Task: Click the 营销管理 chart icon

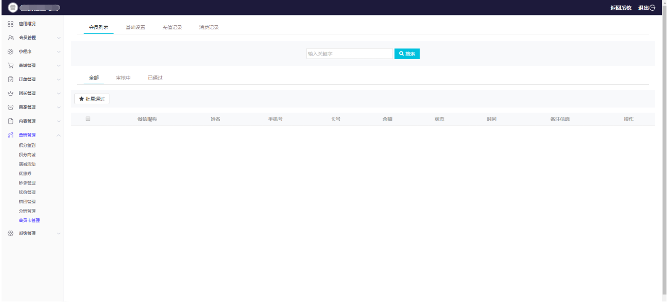Action: pos(10,135)
